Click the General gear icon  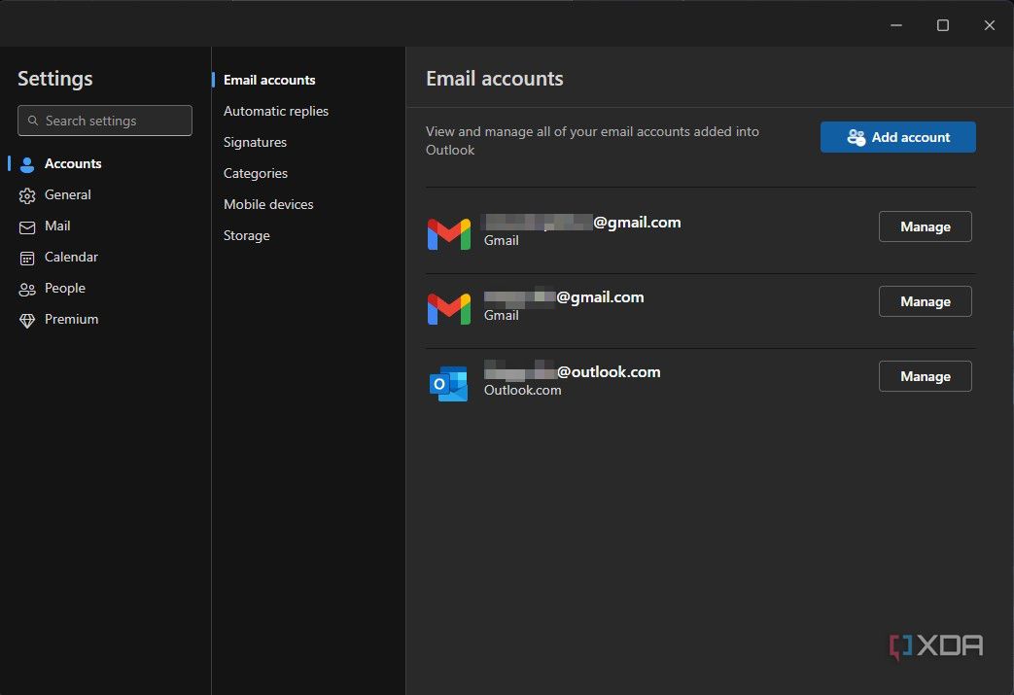27,195
